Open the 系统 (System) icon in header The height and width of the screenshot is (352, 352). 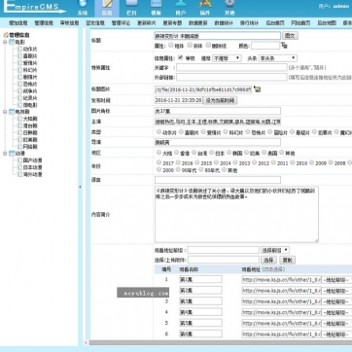pyautogui.click(x=83, y=7)
